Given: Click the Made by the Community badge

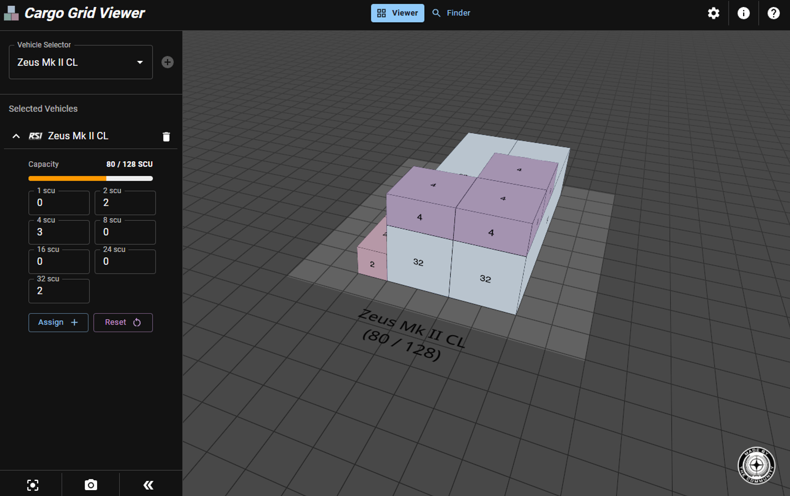Looking at the screenshot, I should click(x=757, y=465).
